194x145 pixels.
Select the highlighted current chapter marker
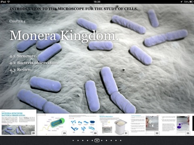coord(97,141)
